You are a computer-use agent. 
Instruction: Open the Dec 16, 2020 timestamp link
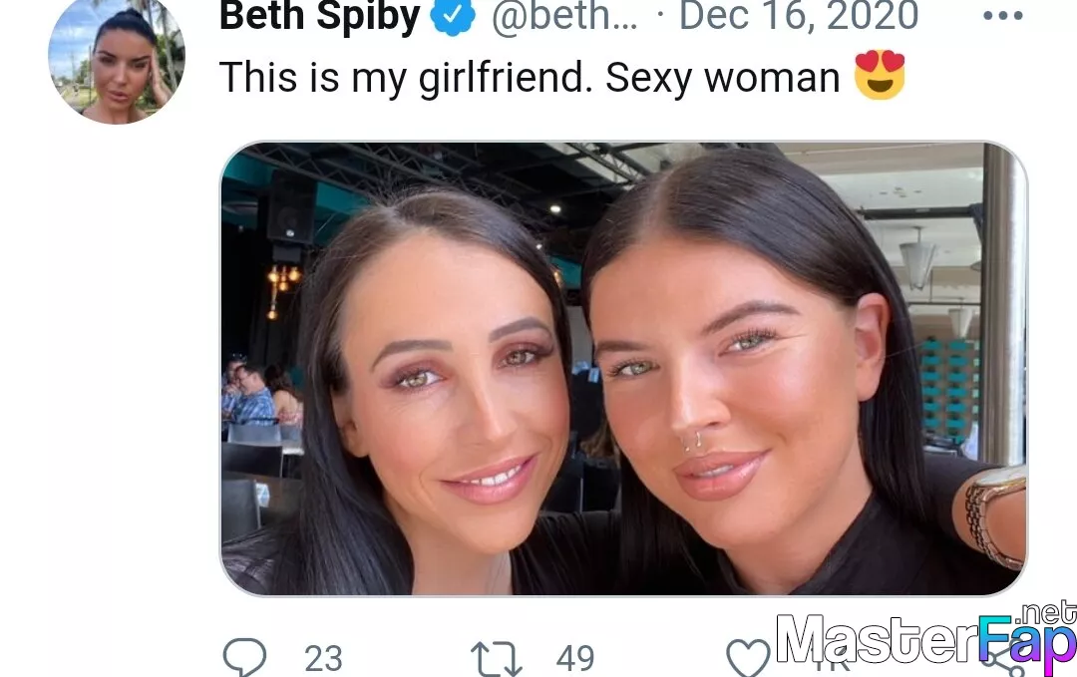click(x=798, y=16)
